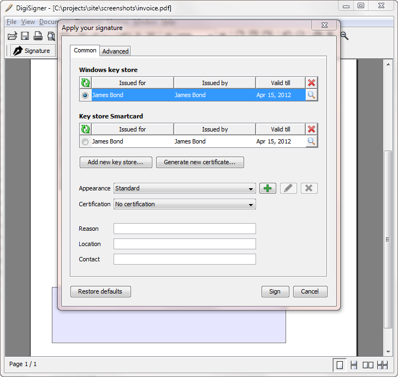Image resolution: width=398 pixels, height=377 pixels.
Task: Remove the Windows key store with the red X
Action: 311,83
